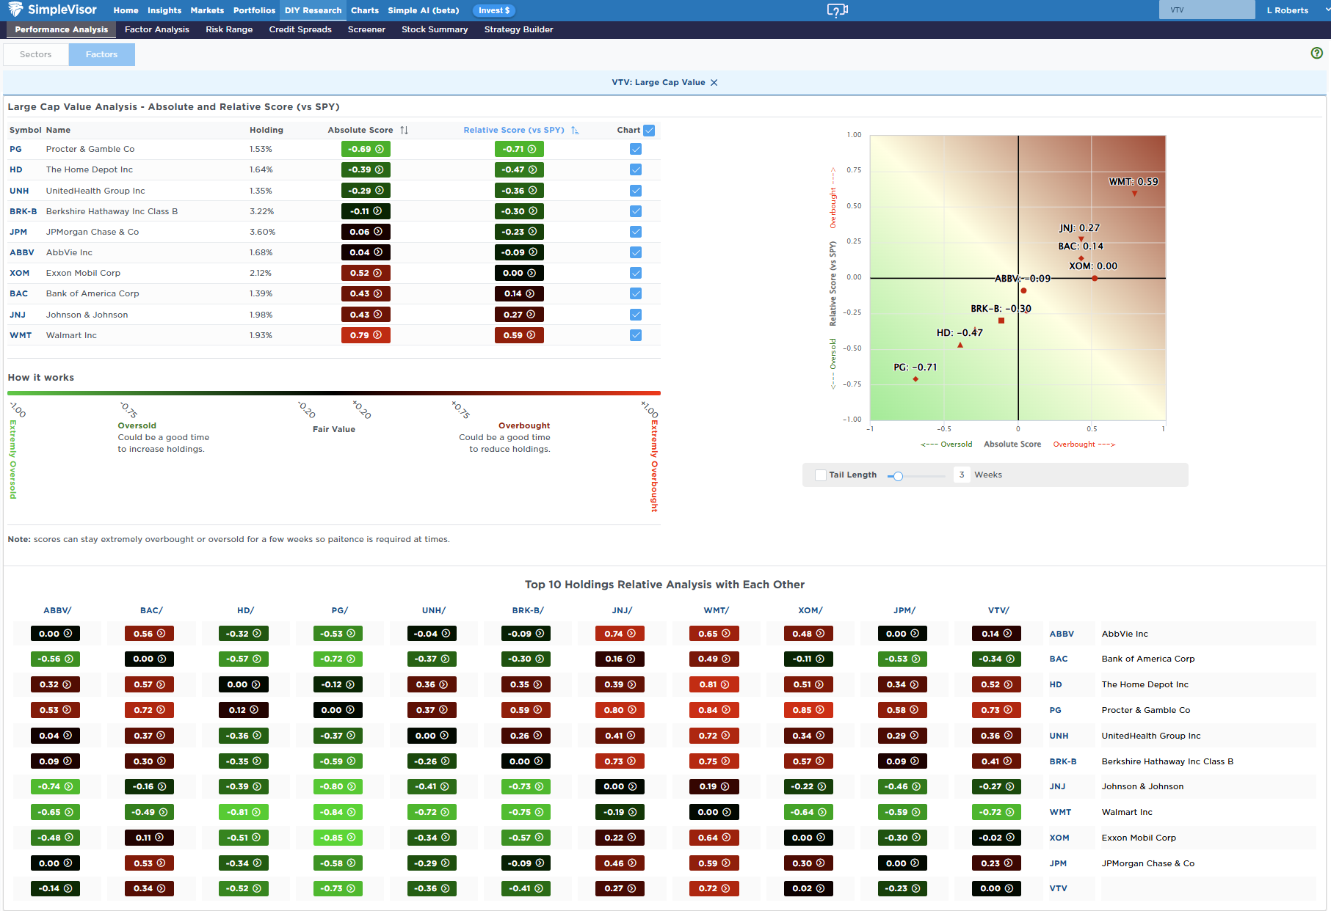Open Procter & Gamble's -0.71 relative score arrow
This screenshot has width=1331, height=911.
click(532, 150)
